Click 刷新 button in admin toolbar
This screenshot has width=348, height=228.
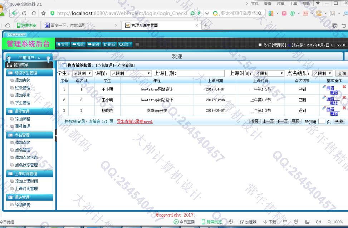(109, 44)
